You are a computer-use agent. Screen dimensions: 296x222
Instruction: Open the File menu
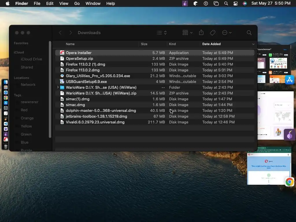click(x=37, y=3)
